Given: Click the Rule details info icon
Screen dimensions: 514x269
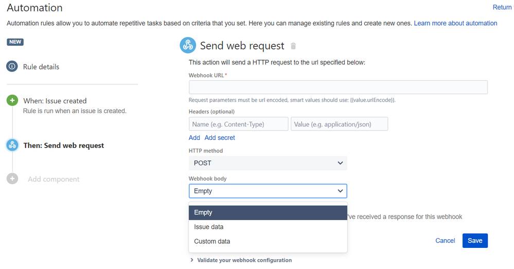Looking at the screenshot, I should 12,66.
